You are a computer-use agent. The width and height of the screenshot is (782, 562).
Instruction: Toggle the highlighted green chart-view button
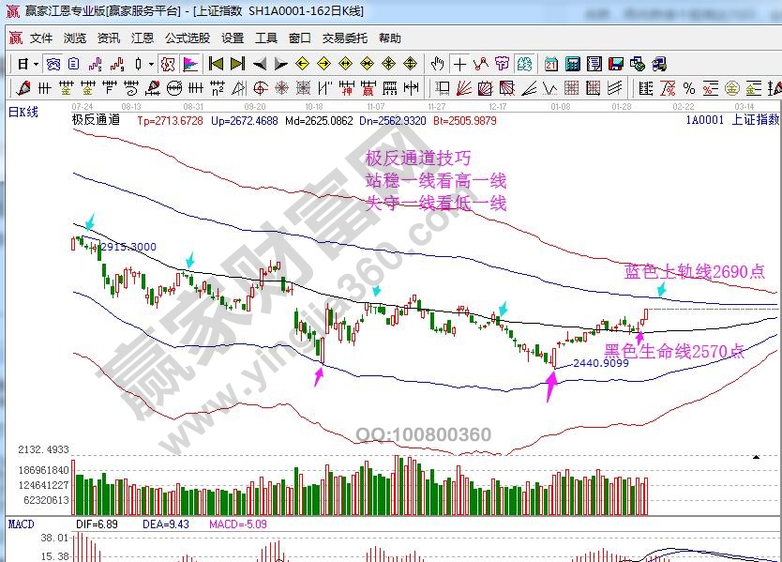pos(525,64)
